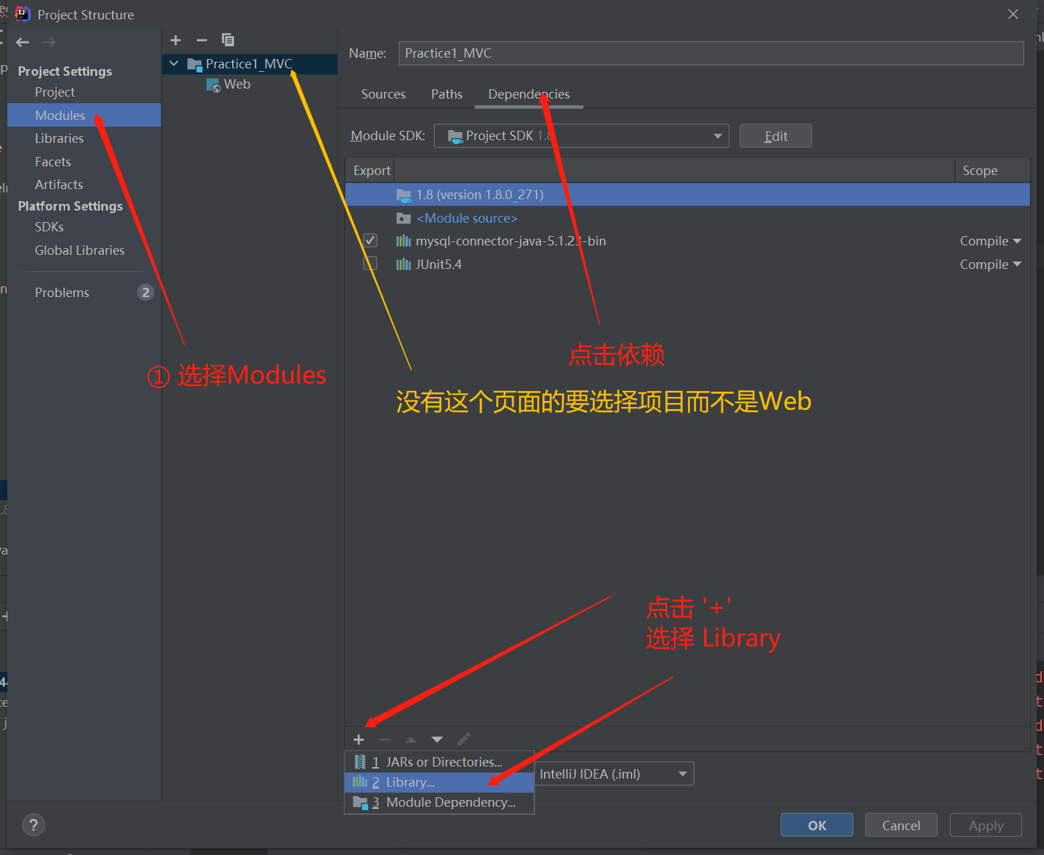Change scope of mysql-connector-java dependency

tap(990, 241)
